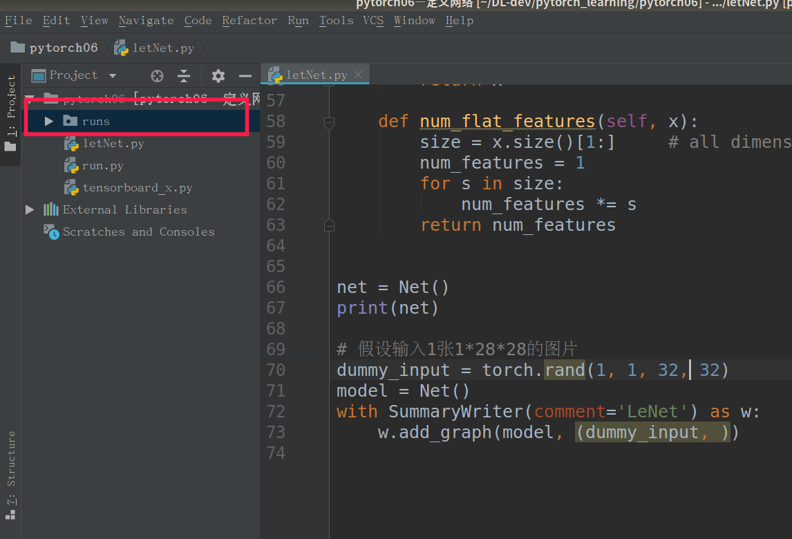Open the Navigate menu
This screenshot has width=792, height=539.
pos(146,21)
